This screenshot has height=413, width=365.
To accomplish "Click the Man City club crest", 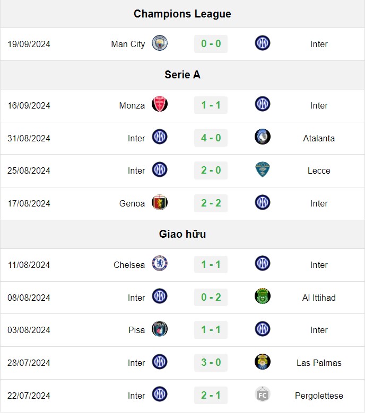I will tap(160, 43).
